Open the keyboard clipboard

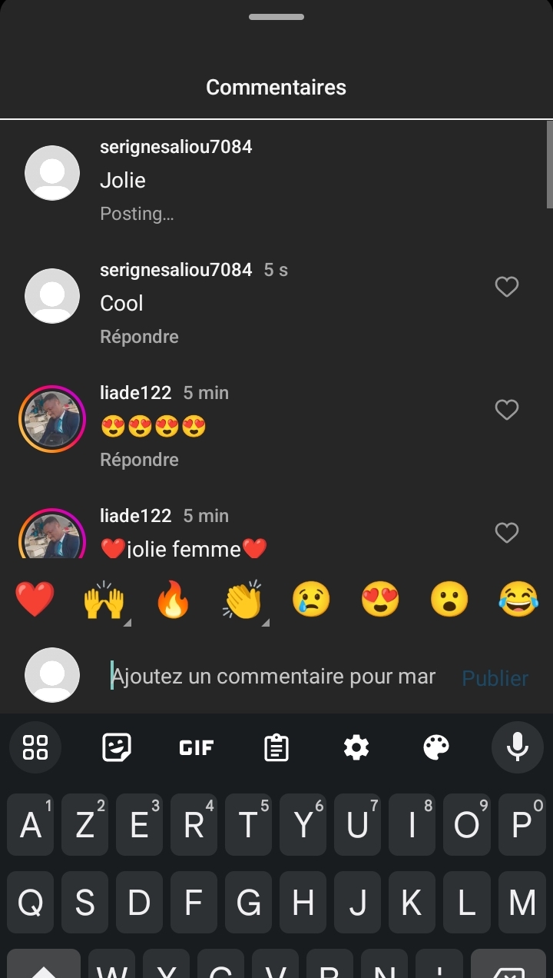pos(276,747)
